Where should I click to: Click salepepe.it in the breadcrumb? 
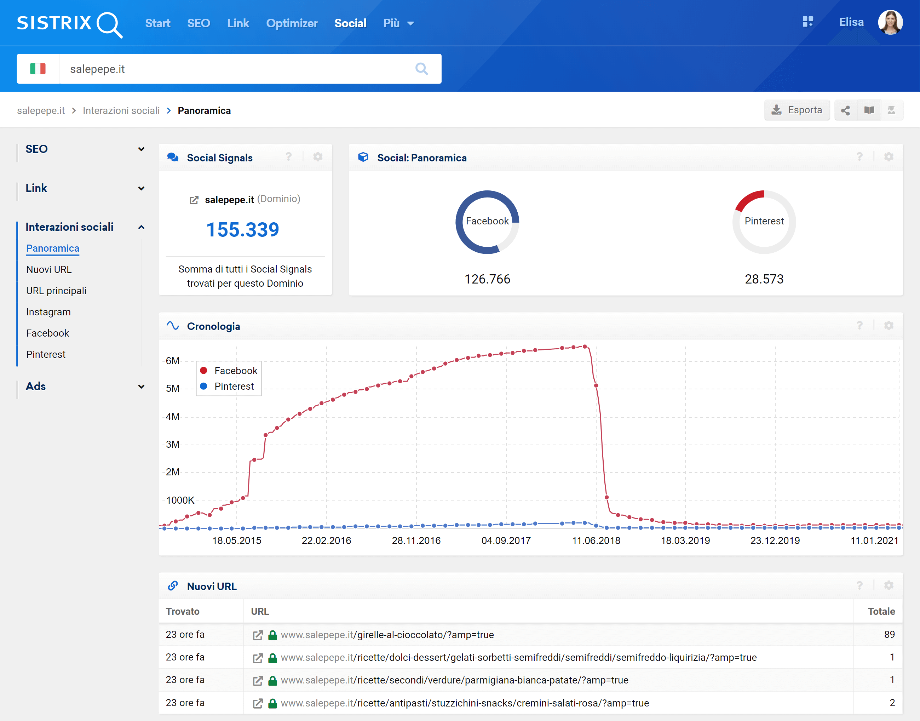[x=41, y=110]
